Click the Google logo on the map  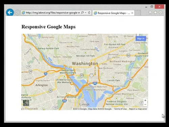[85, 104]
